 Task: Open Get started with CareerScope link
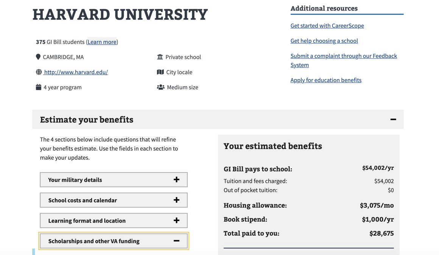coord(327,26)
